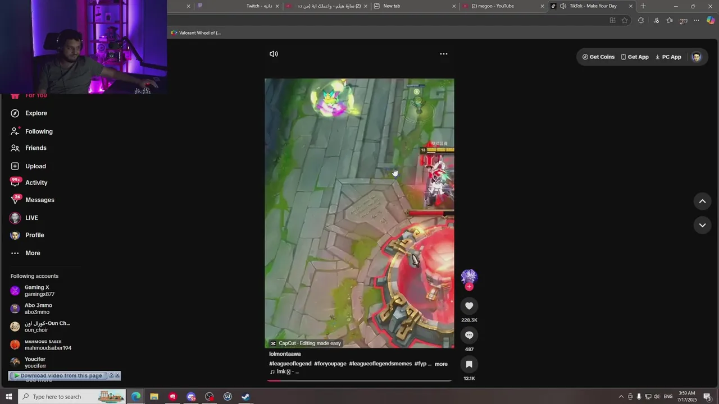The image size is (719, 404).
Task: Open Friends in the TikTok sidebar
Action: [29, 148]
